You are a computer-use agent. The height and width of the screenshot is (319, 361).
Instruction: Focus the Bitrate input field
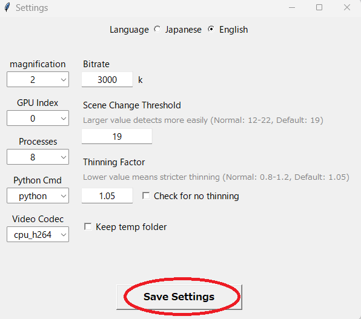[107, 80]
